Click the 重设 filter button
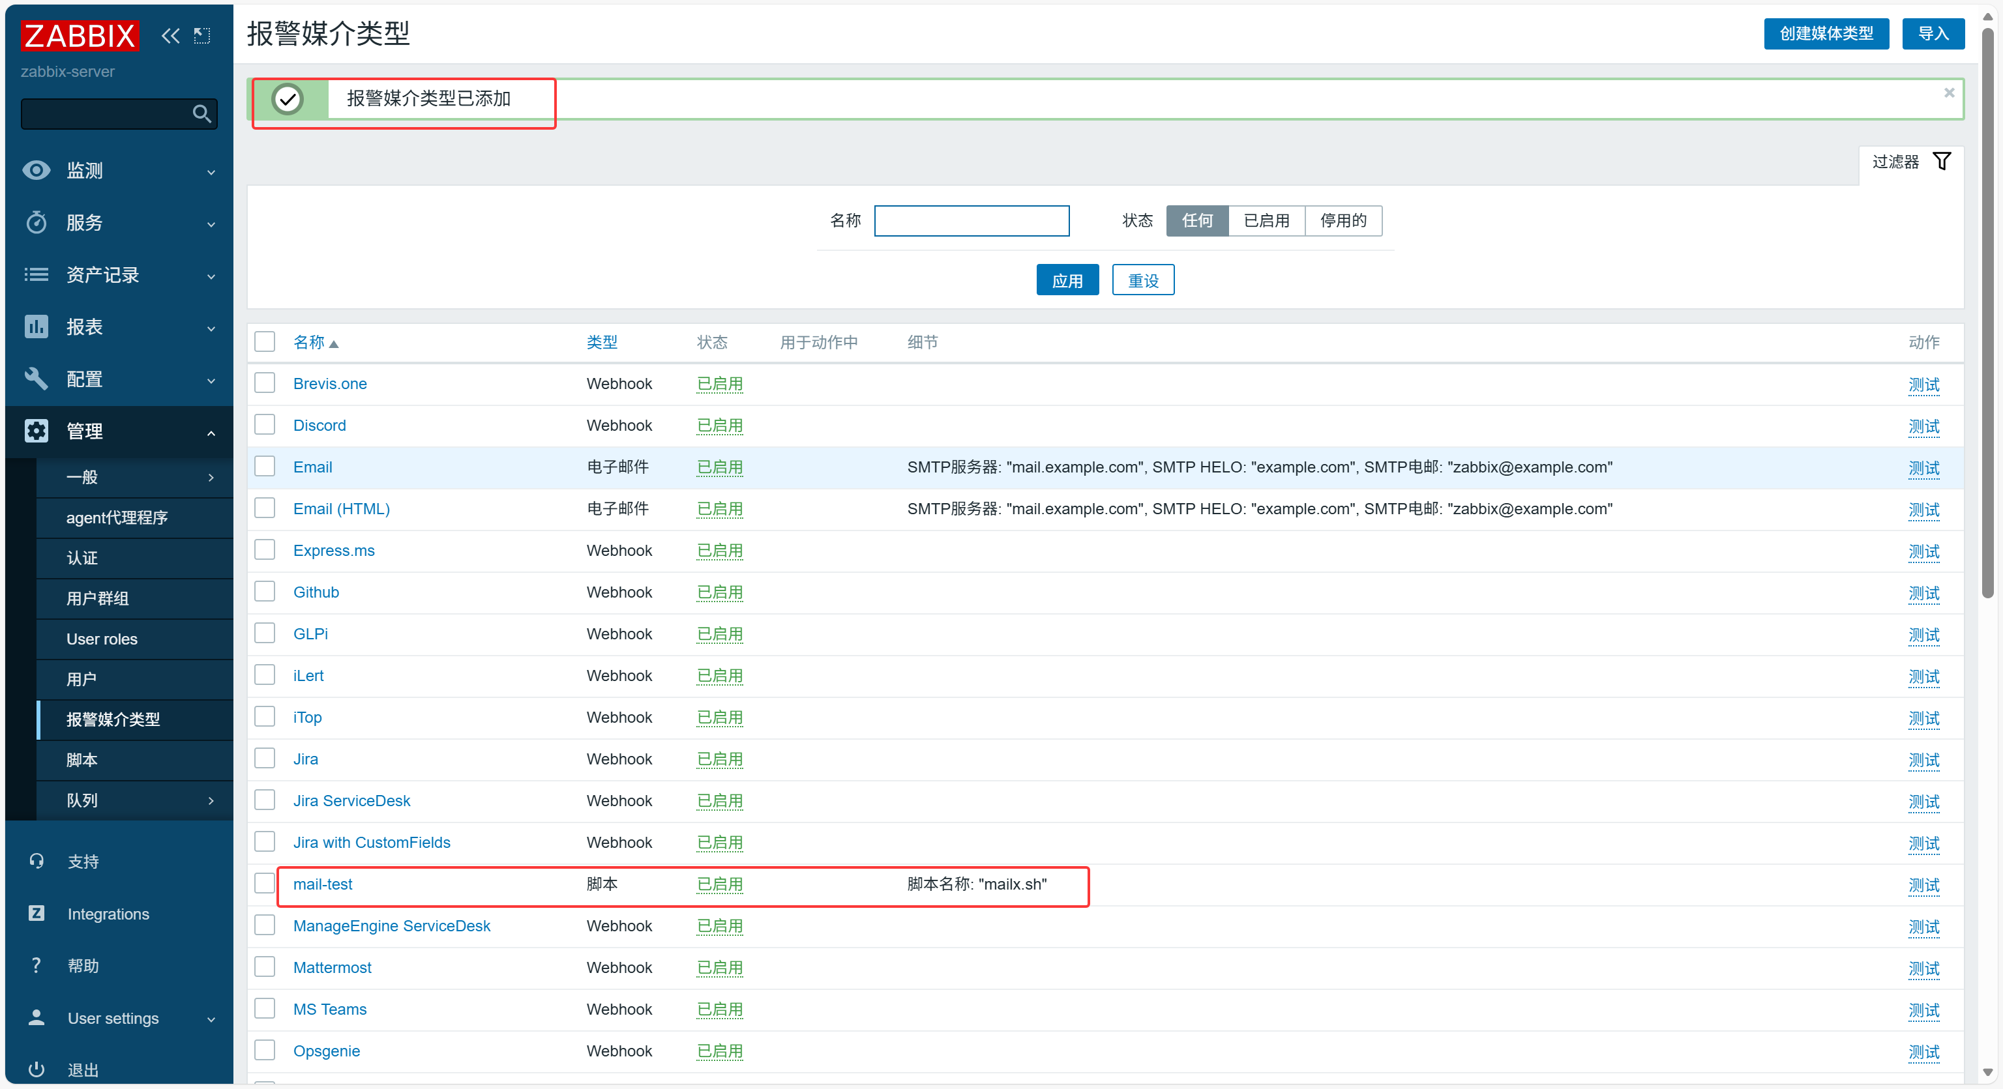This screenshot has width=2003, height=1089. click(x=1143, y=280)
